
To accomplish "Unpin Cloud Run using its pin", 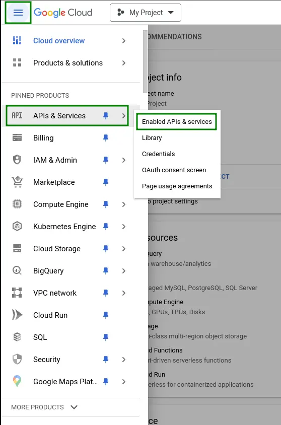I will pos(106,315).
